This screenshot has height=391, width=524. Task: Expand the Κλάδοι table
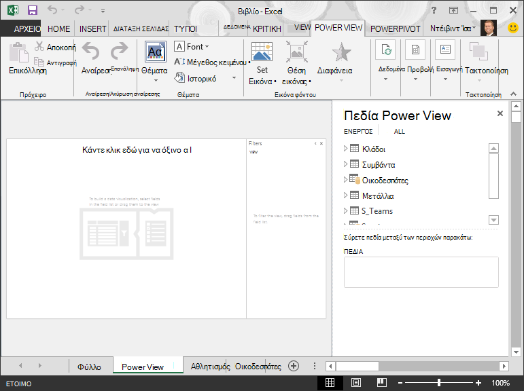[345, 149]
